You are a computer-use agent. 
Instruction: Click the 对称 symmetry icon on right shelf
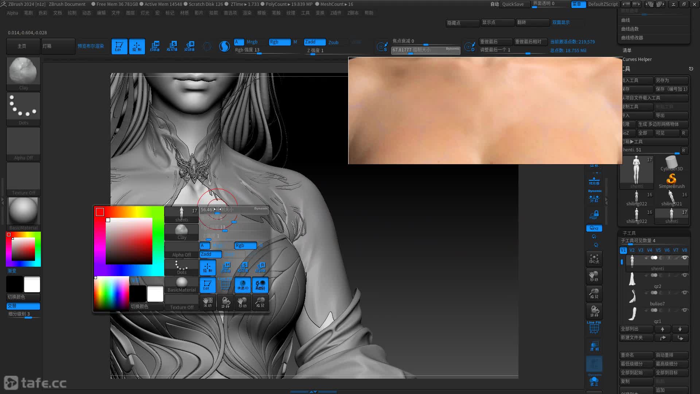coord(594,199)
